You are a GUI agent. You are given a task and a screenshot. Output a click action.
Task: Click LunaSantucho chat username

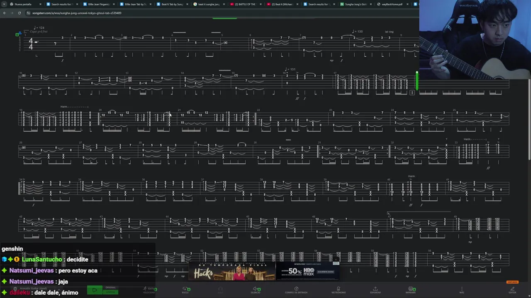tap(41, 260)
